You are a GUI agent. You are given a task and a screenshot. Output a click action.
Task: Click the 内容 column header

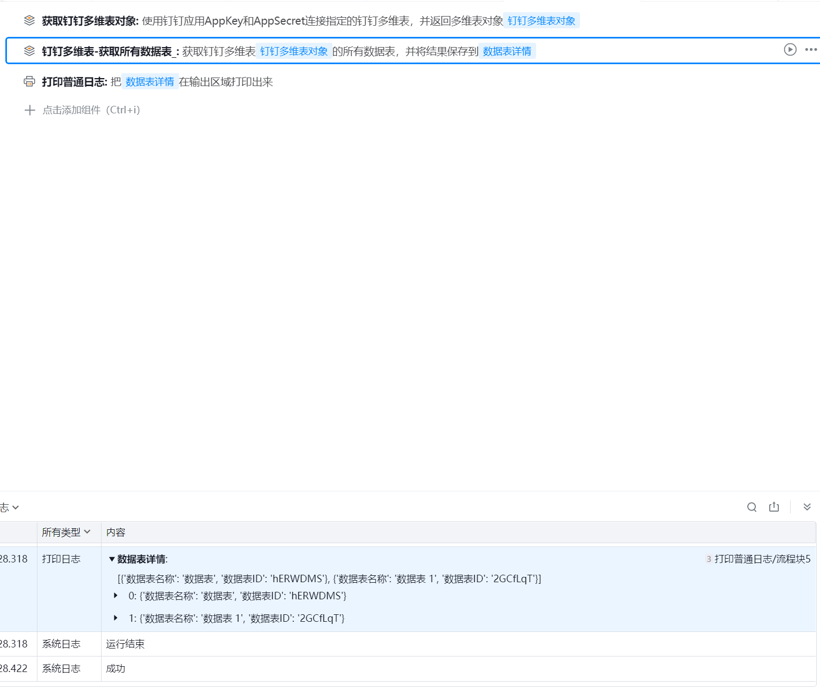[x=115, y=532]
